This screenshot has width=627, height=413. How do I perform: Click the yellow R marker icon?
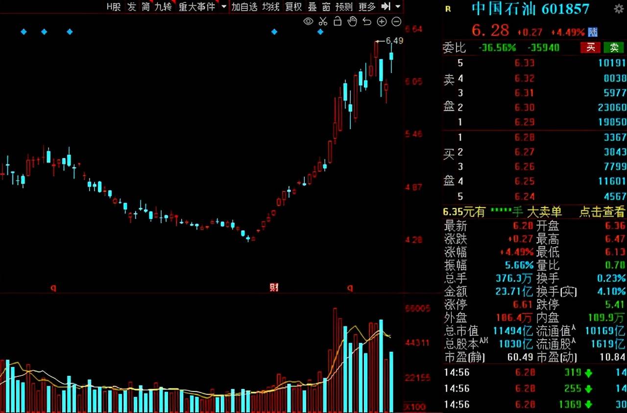(x=447, y=8)
